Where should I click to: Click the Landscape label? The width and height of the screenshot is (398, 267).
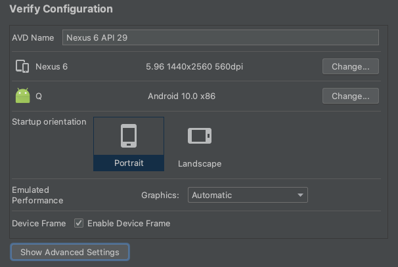(x=200, y=163)
